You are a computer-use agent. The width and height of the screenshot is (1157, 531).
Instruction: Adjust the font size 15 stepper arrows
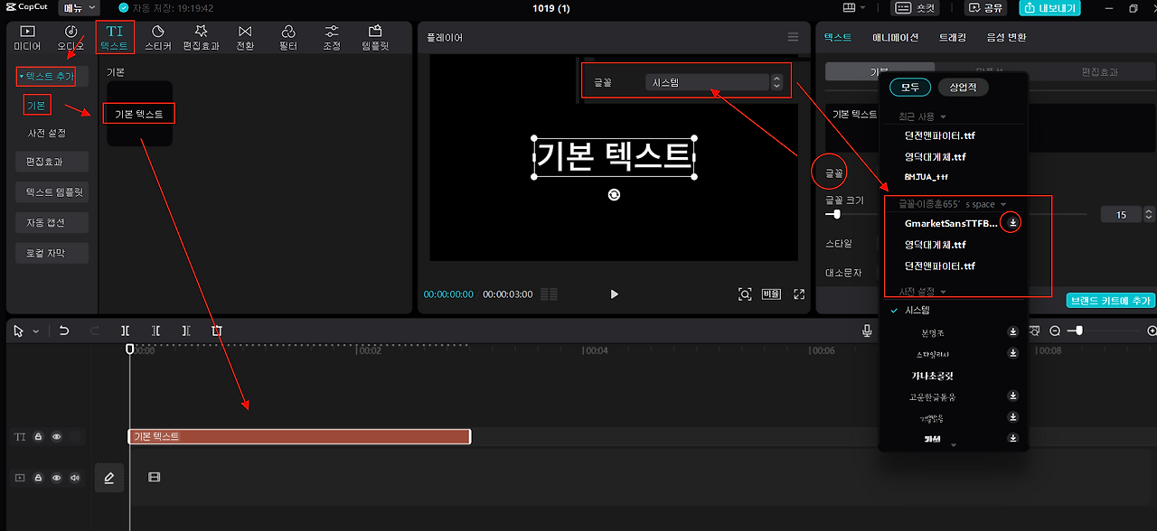tap(1149, 215)
